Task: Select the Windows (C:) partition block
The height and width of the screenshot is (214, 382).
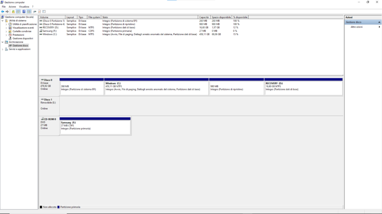Action: coord(156,87)
